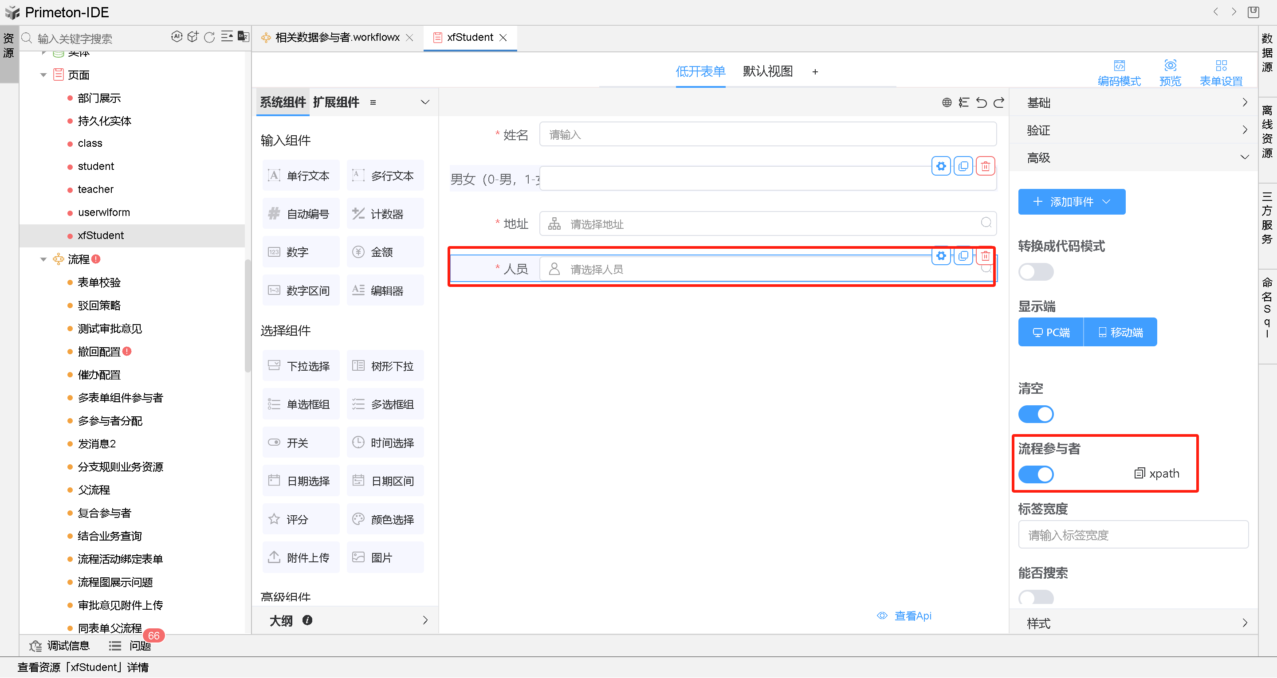Open settings gear on the 人员 field
Viewport: 1277px width, 678px height.
[941, 256]
